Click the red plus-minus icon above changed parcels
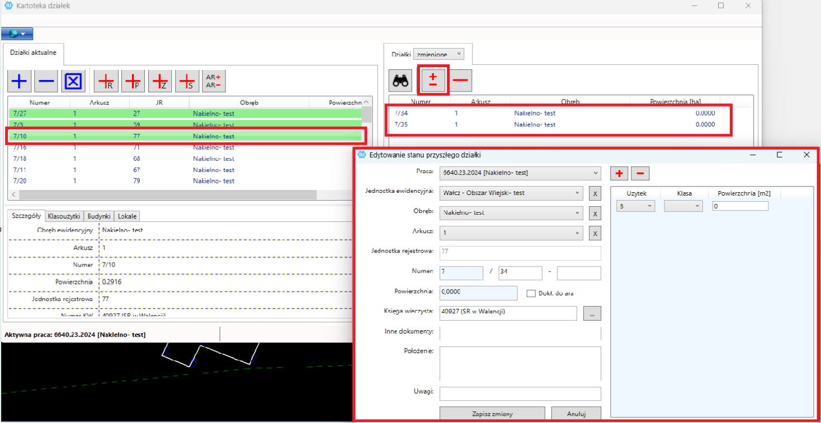 [x=433, y=80]
